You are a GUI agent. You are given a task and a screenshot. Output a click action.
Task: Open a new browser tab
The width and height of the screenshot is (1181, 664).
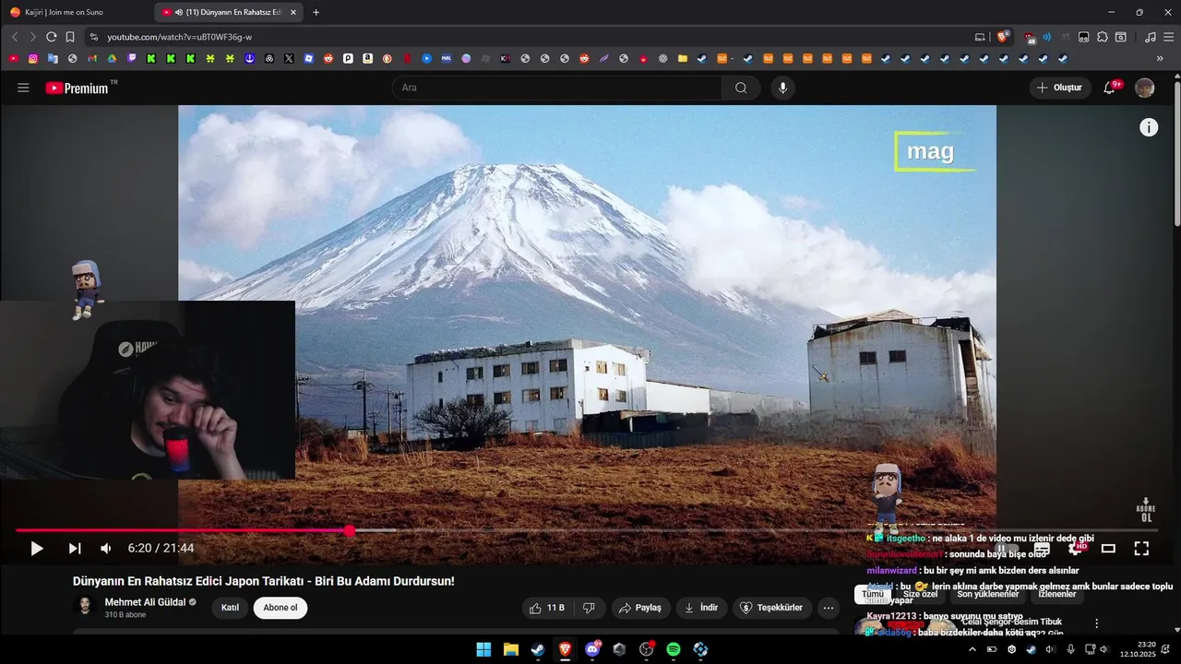[316, 12]
